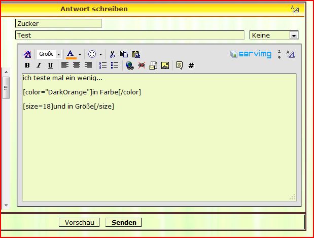314x238 pixels.
Task: Switch editor mode via toolbar A/A icon
Action: pos(290,54)
